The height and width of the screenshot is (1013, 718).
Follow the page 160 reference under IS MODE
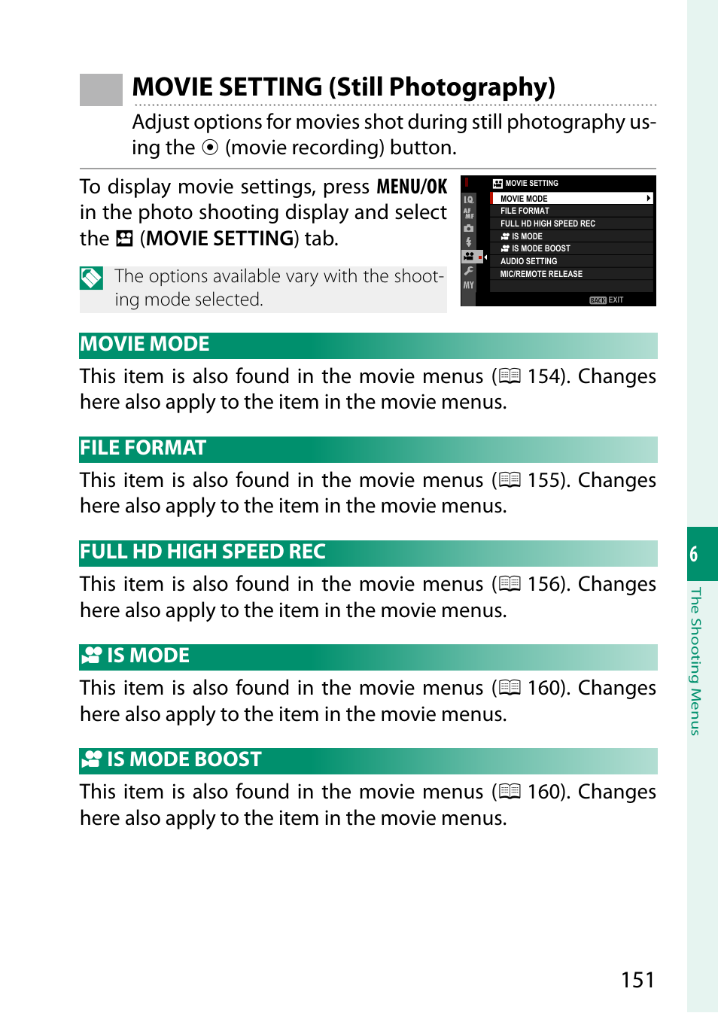click(x=545, y=688)
